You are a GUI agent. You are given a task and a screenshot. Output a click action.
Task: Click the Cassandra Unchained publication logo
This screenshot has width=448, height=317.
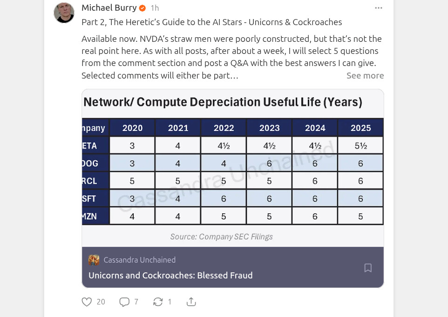point(94,260)
